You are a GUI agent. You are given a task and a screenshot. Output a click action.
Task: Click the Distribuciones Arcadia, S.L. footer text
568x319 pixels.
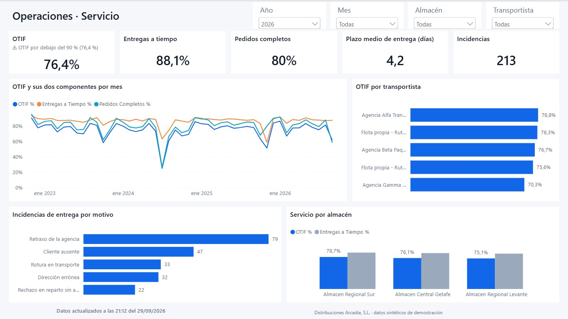click(x=378, y=312)
